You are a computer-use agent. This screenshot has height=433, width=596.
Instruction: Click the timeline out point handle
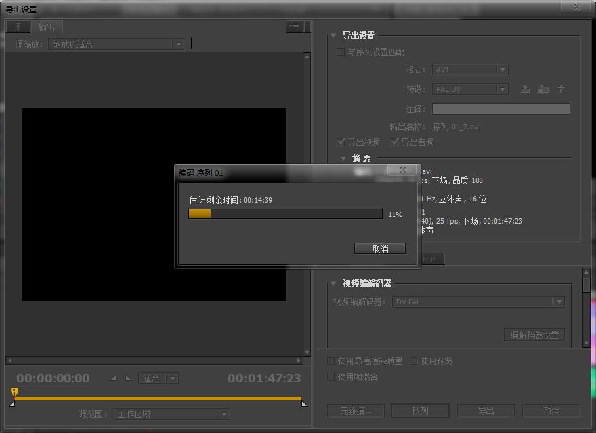click(x=304, y=403)
